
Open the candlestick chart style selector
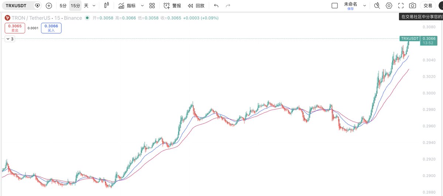tap(107, 6)
